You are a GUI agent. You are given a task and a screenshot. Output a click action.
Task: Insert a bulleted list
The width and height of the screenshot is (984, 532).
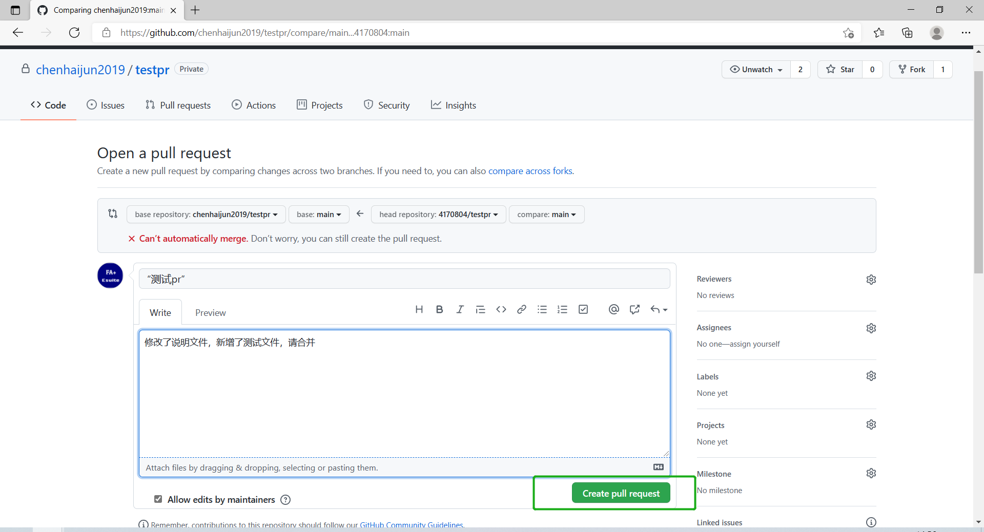(542, 309)
